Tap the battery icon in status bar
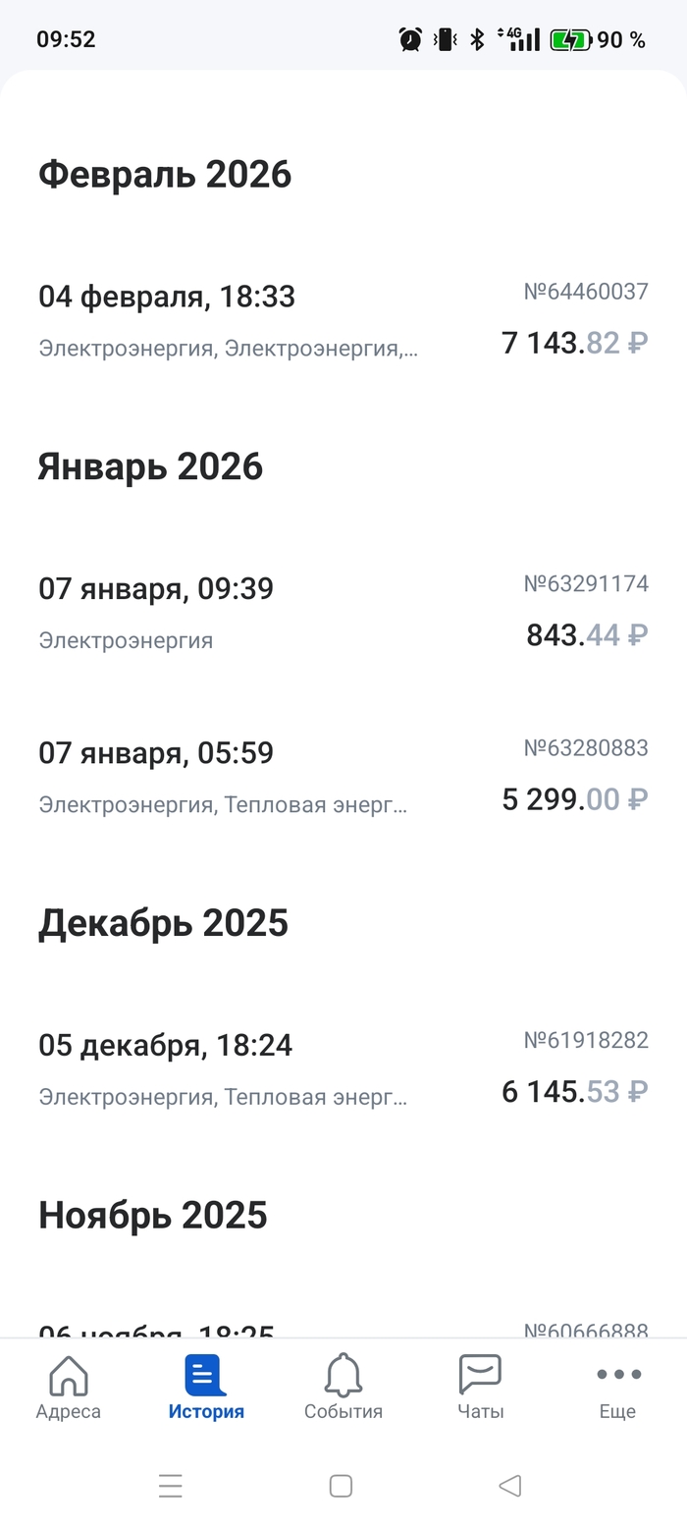 pos(569,40)
